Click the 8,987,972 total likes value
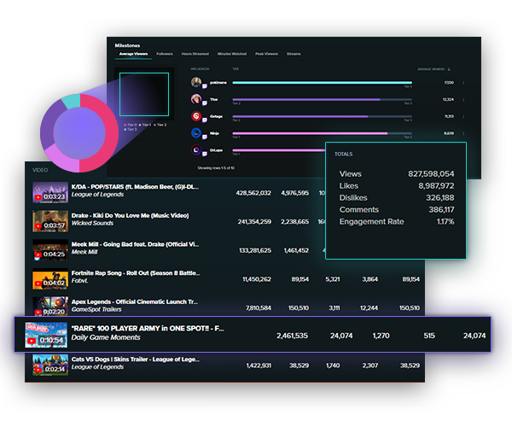This screenshot has height=427, width=512. 436,186
